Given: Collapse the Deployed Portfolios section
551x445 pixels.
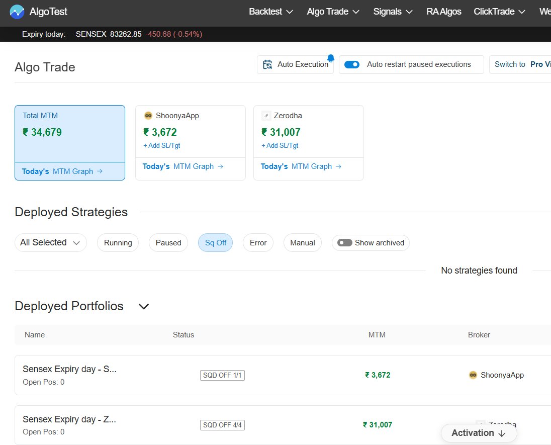Looking at the screenshot, I should (x=144, y=306).
